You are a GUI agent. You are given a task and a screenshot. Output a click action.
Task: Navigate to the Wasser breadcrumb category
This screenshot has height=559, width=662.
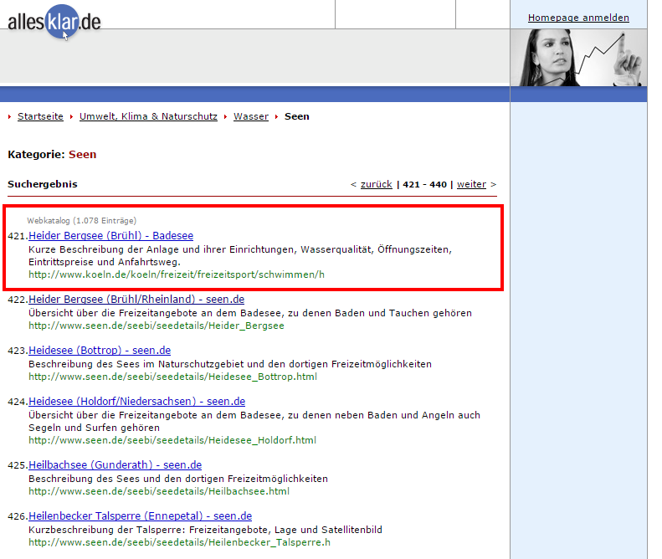coord(250,116)
